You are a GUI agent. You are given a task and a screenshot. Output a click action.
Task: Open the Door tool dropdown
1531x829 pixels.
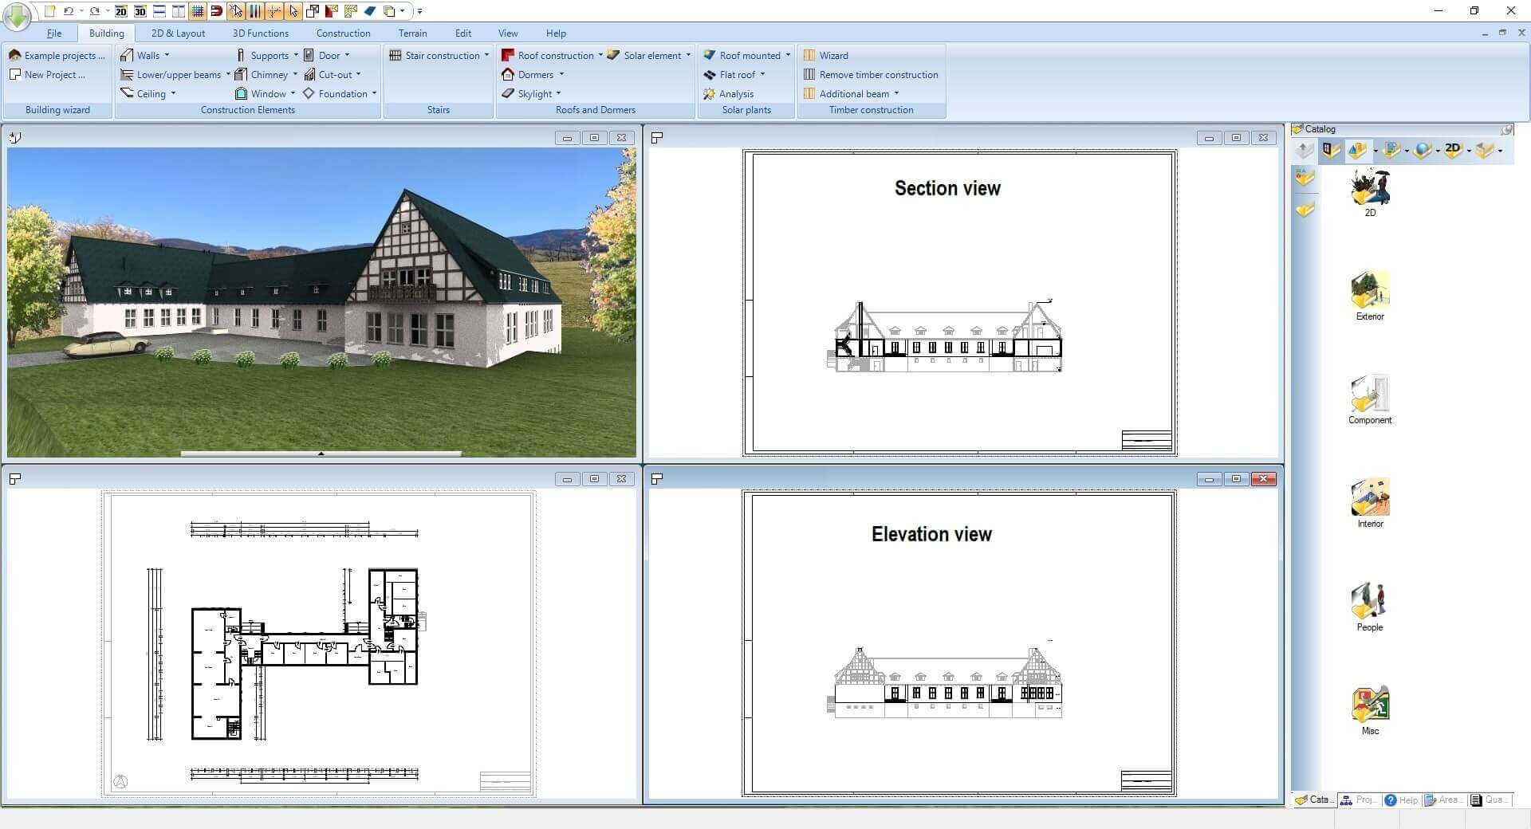tap(346, 55)
